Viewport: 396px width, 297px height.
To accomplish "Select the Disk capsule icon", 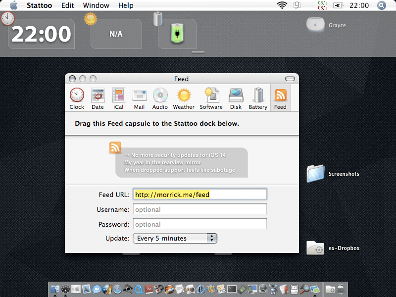I will [x=236, y=99].
